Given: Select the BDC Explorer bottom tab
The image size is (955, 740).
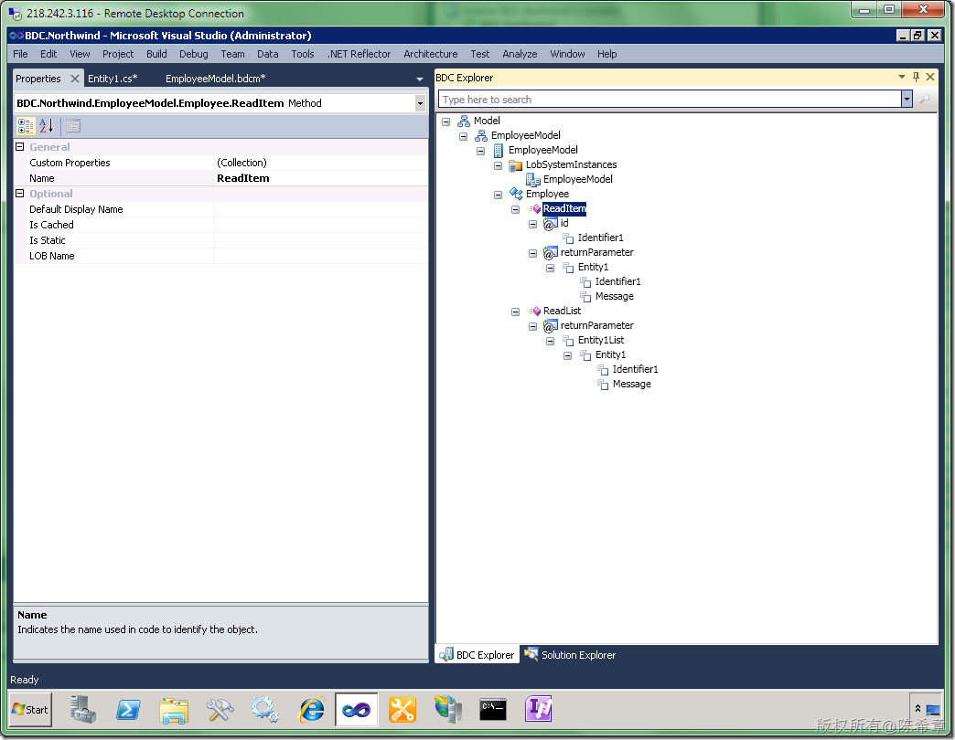Looking at the screenshot, I should point(477,655).
